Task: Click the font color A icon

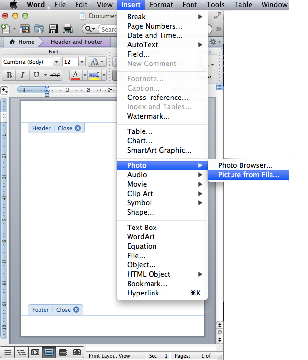Action: point(75,75)
